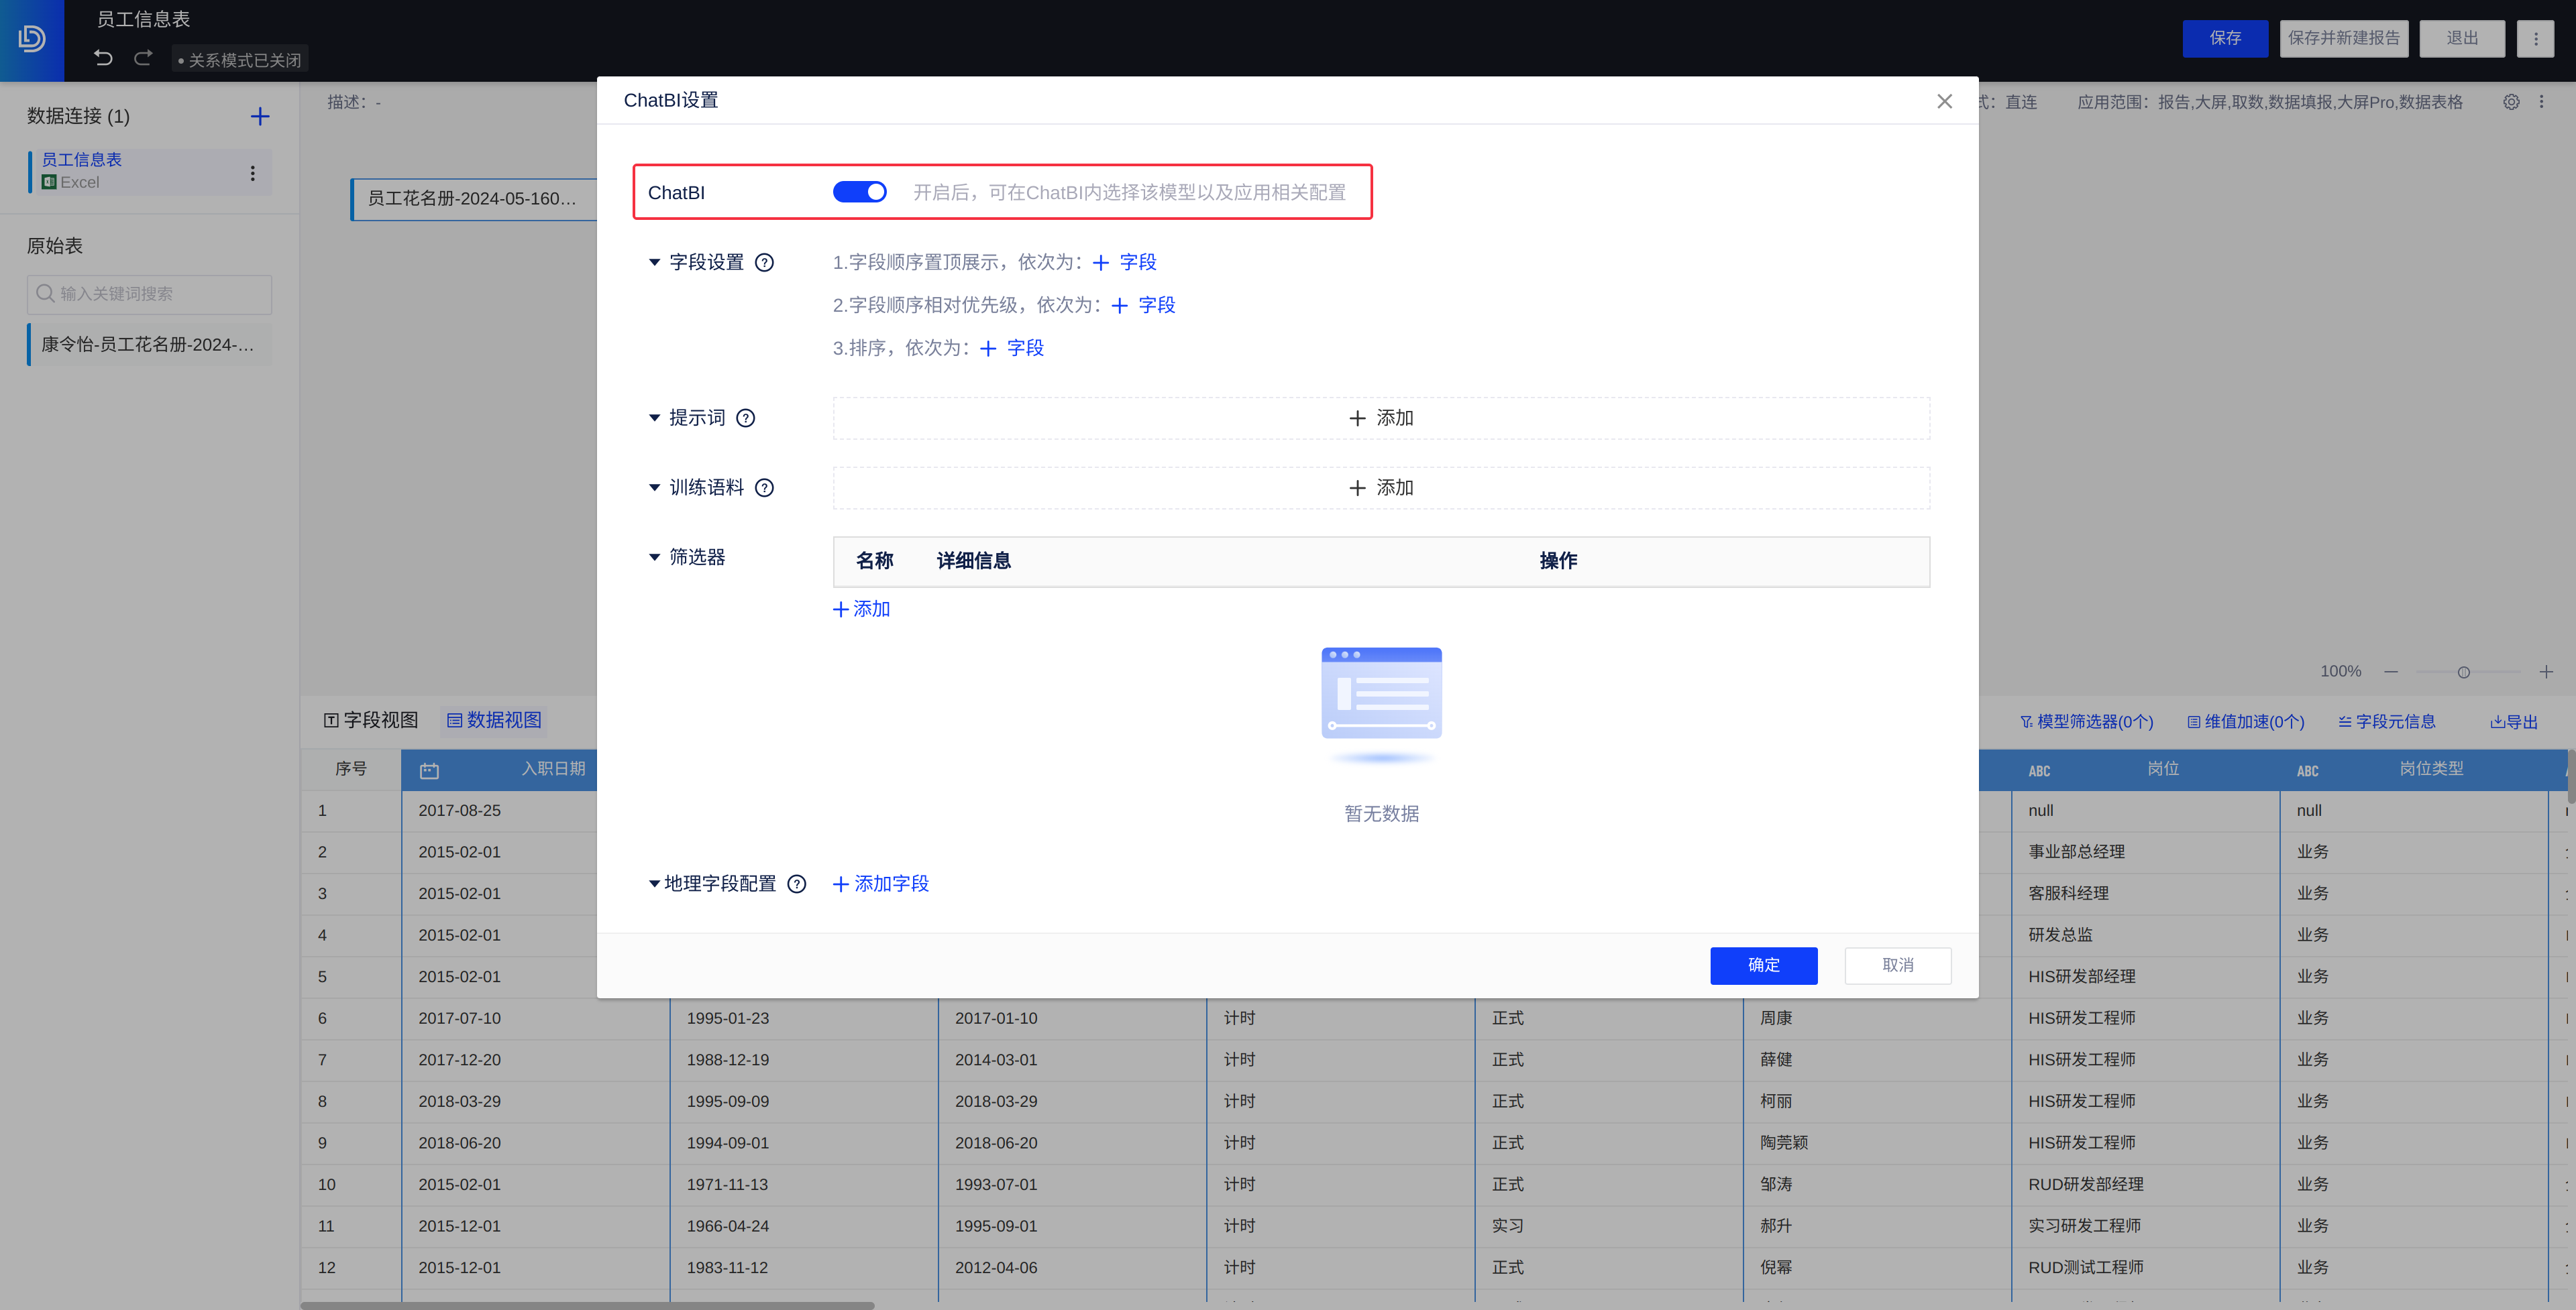Viewport: 2576px width, 1310px height.
Task: Open 员工信息表 connection more options
Action: tap(252, 173)
